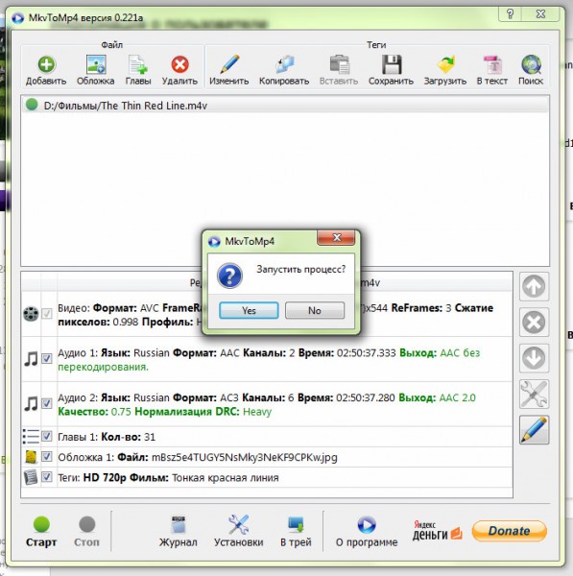Open the Журнал log

tap(179, 531)
